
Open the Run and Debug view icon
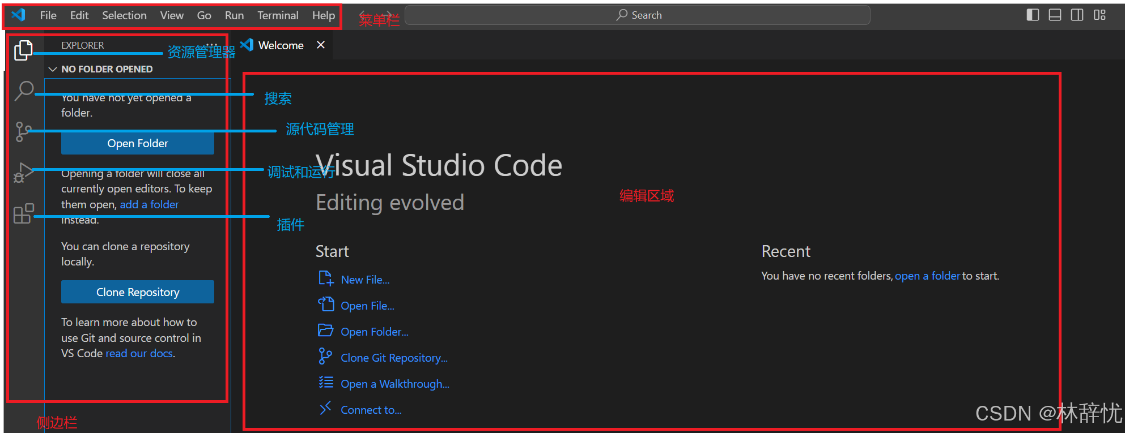(24, 173)
